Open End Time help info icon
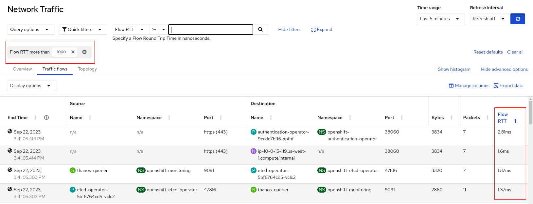 click(46, 118)
